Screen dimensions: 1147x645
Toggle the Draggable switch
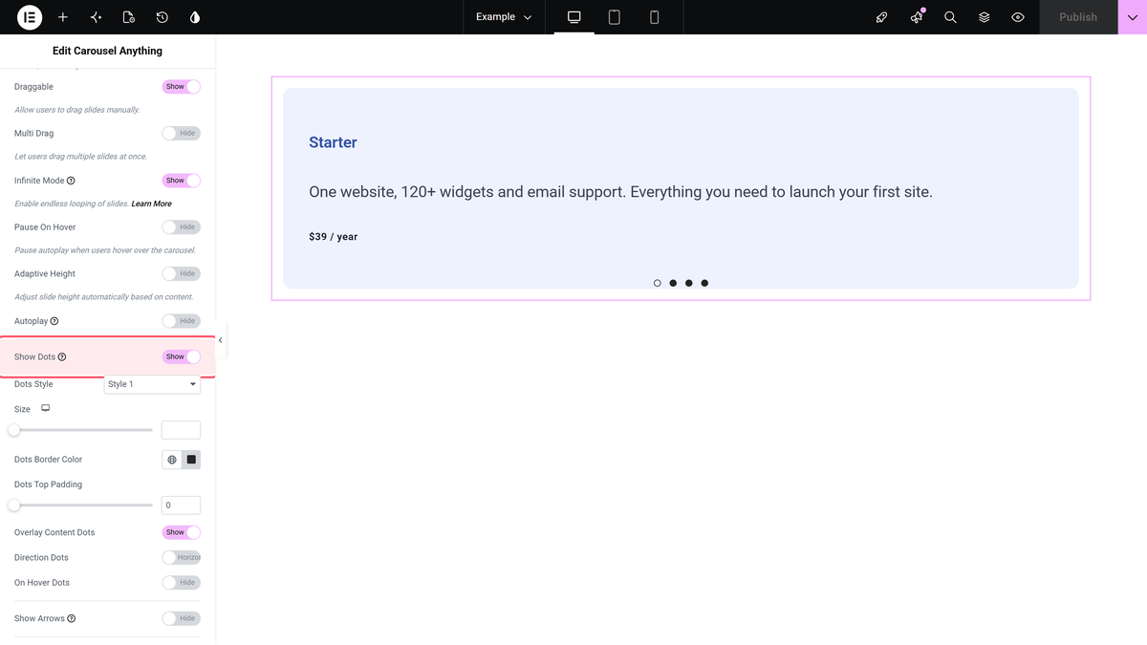(x=182, y=87)
